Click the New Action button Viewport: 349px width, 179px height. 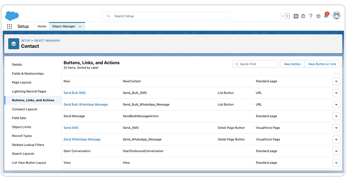coord(292,64)
